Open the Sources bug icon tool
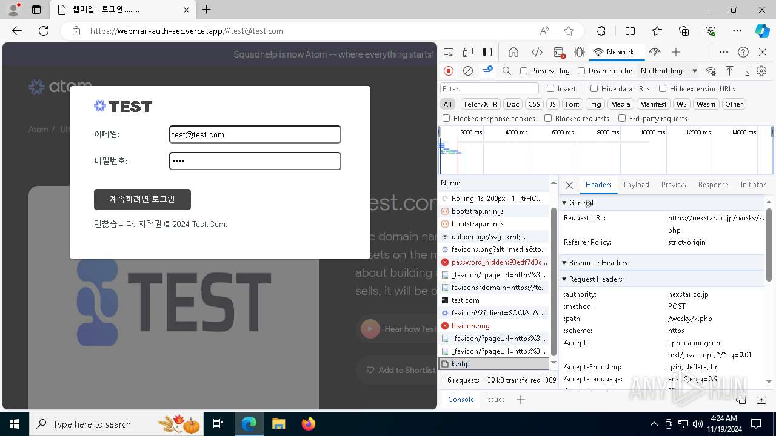Image resolution: width=776 pixels, height=436 pixels. point(580,52)
